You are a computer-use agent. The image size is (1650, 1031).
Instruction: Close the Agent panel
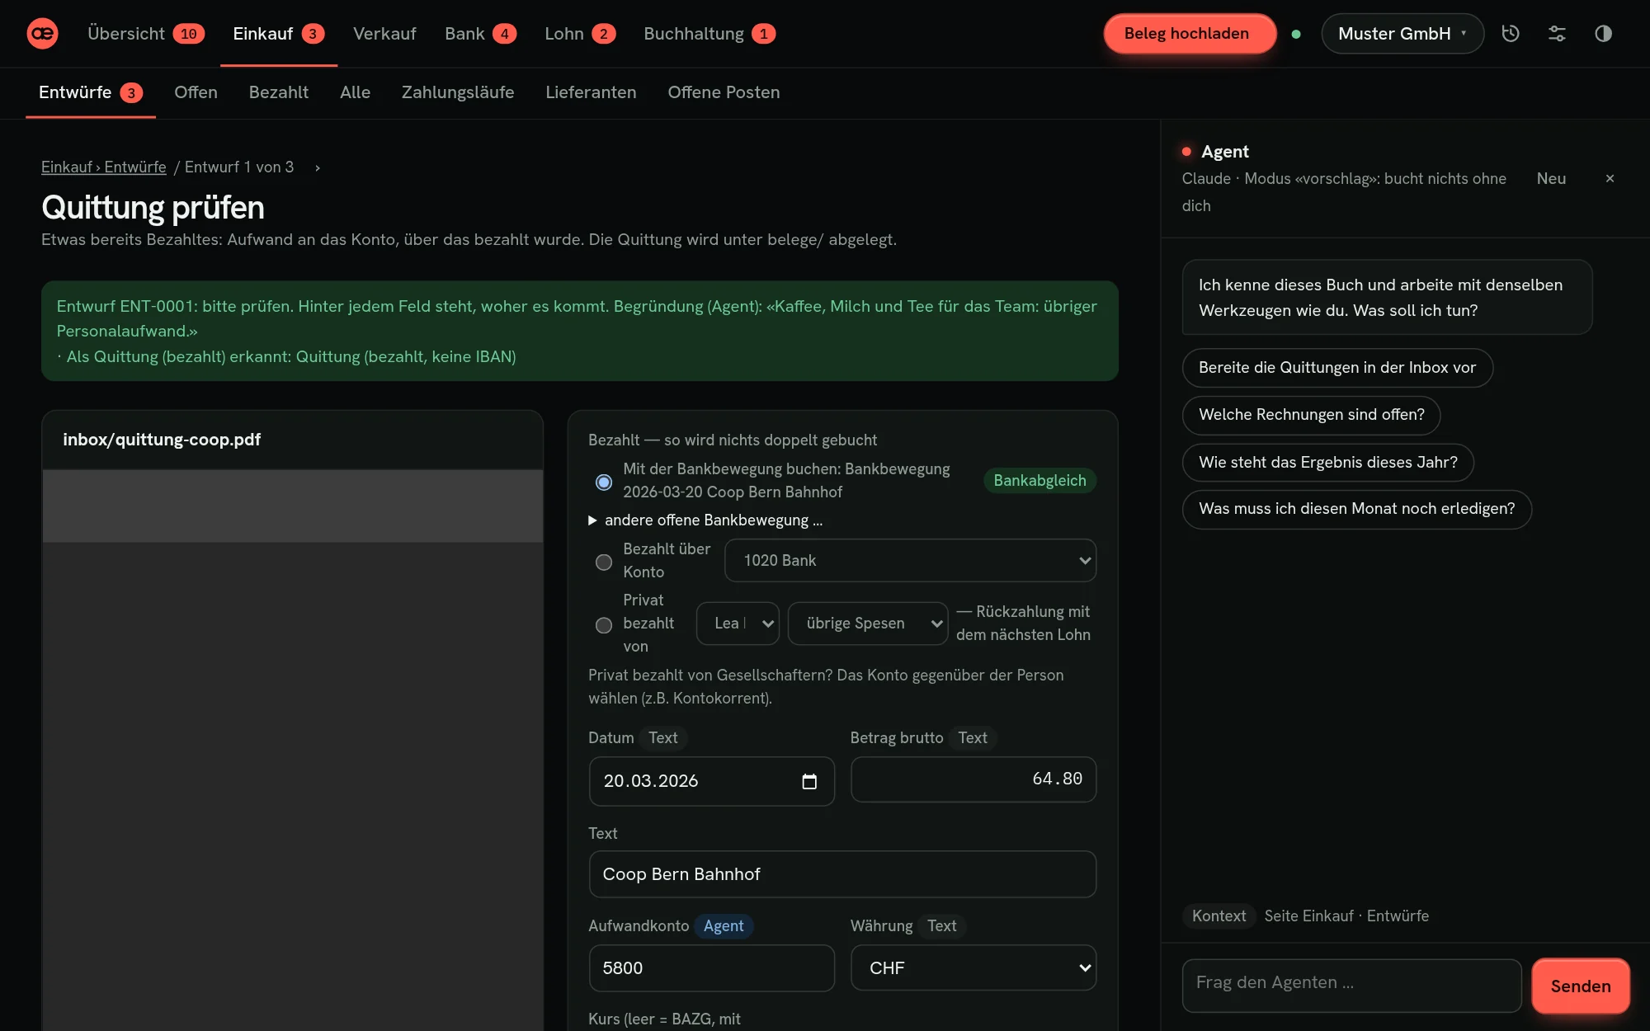1610,178
